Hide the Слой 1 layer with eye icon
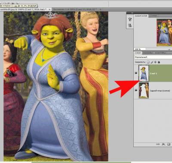The height and width of the screenshot is (163, 172). (x=136, y=73)
